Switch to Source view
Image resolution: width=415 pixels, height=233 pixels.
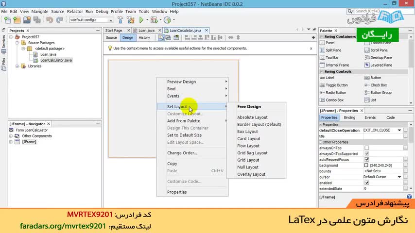tap(111, 37)
